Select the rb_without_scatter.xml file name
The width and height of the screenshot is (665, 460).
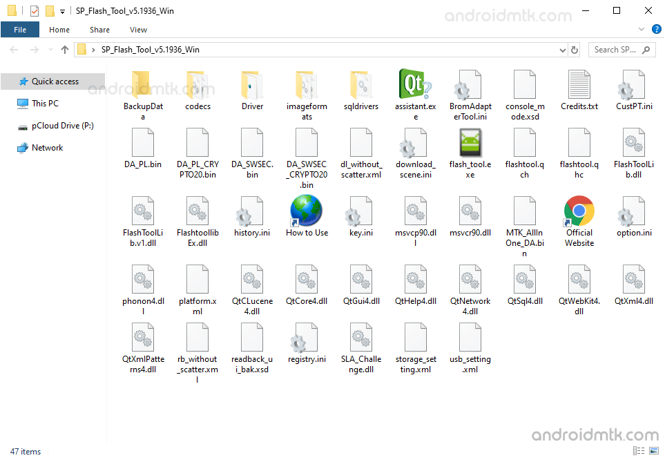(197, 370)
